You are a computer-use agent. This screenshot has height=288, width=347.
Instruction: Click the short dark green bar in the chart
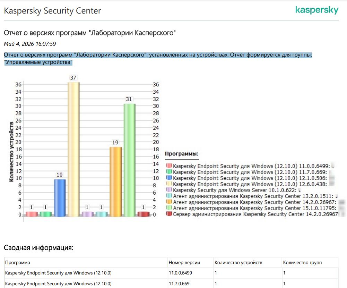(46, 214)
